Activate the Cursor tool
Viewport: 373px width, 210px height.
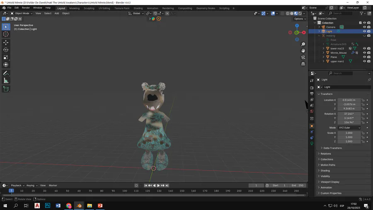6,34
